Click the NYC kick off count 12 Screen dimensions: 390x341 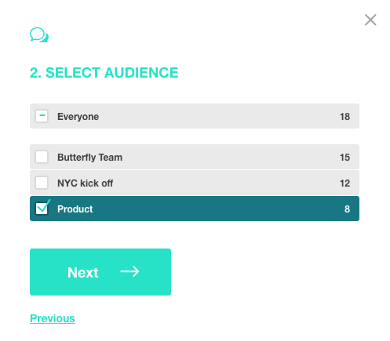[x=344, y=183]
